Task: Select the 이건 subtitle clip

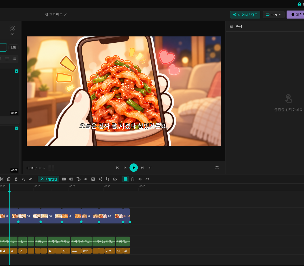Action: tap(110, 251)
